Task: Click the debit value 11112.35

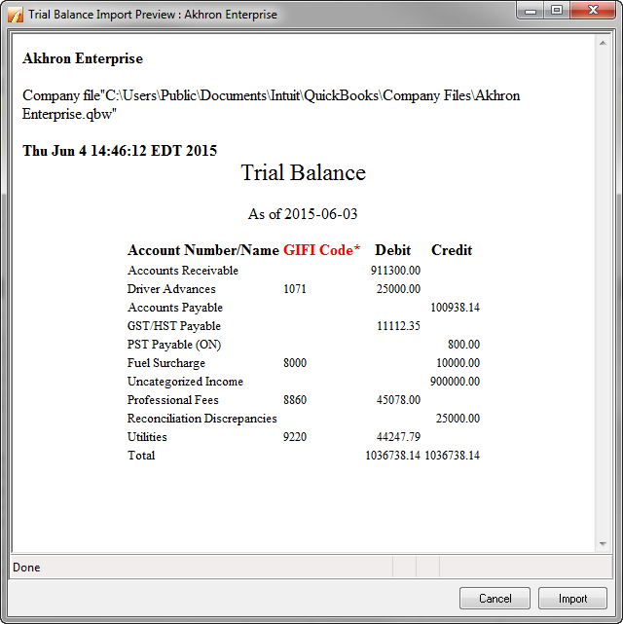Action: click(398, 326)
